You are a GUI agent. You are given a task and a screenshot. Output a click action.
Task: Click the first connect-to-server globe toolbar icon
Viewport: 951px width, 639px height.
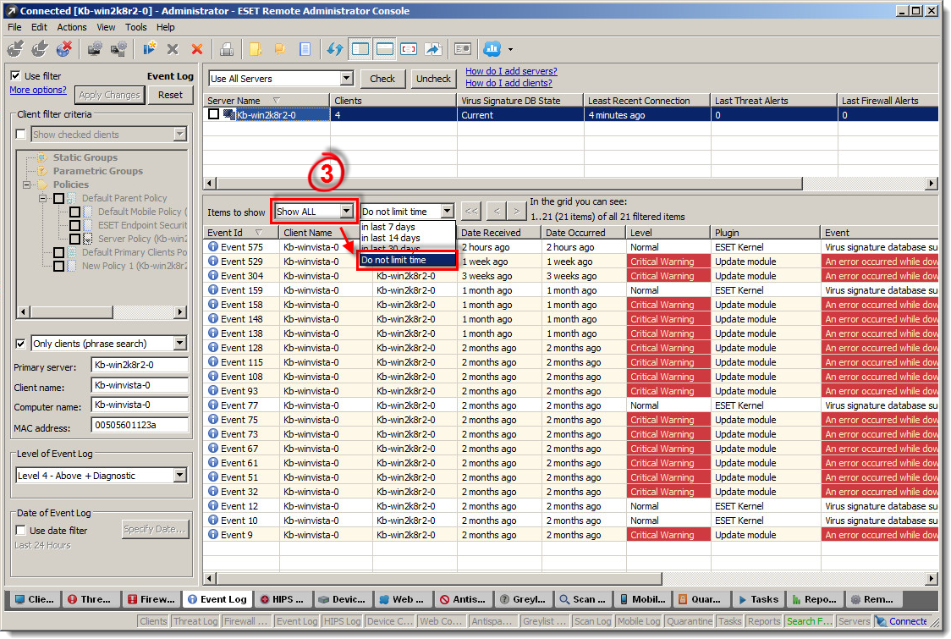15,49
